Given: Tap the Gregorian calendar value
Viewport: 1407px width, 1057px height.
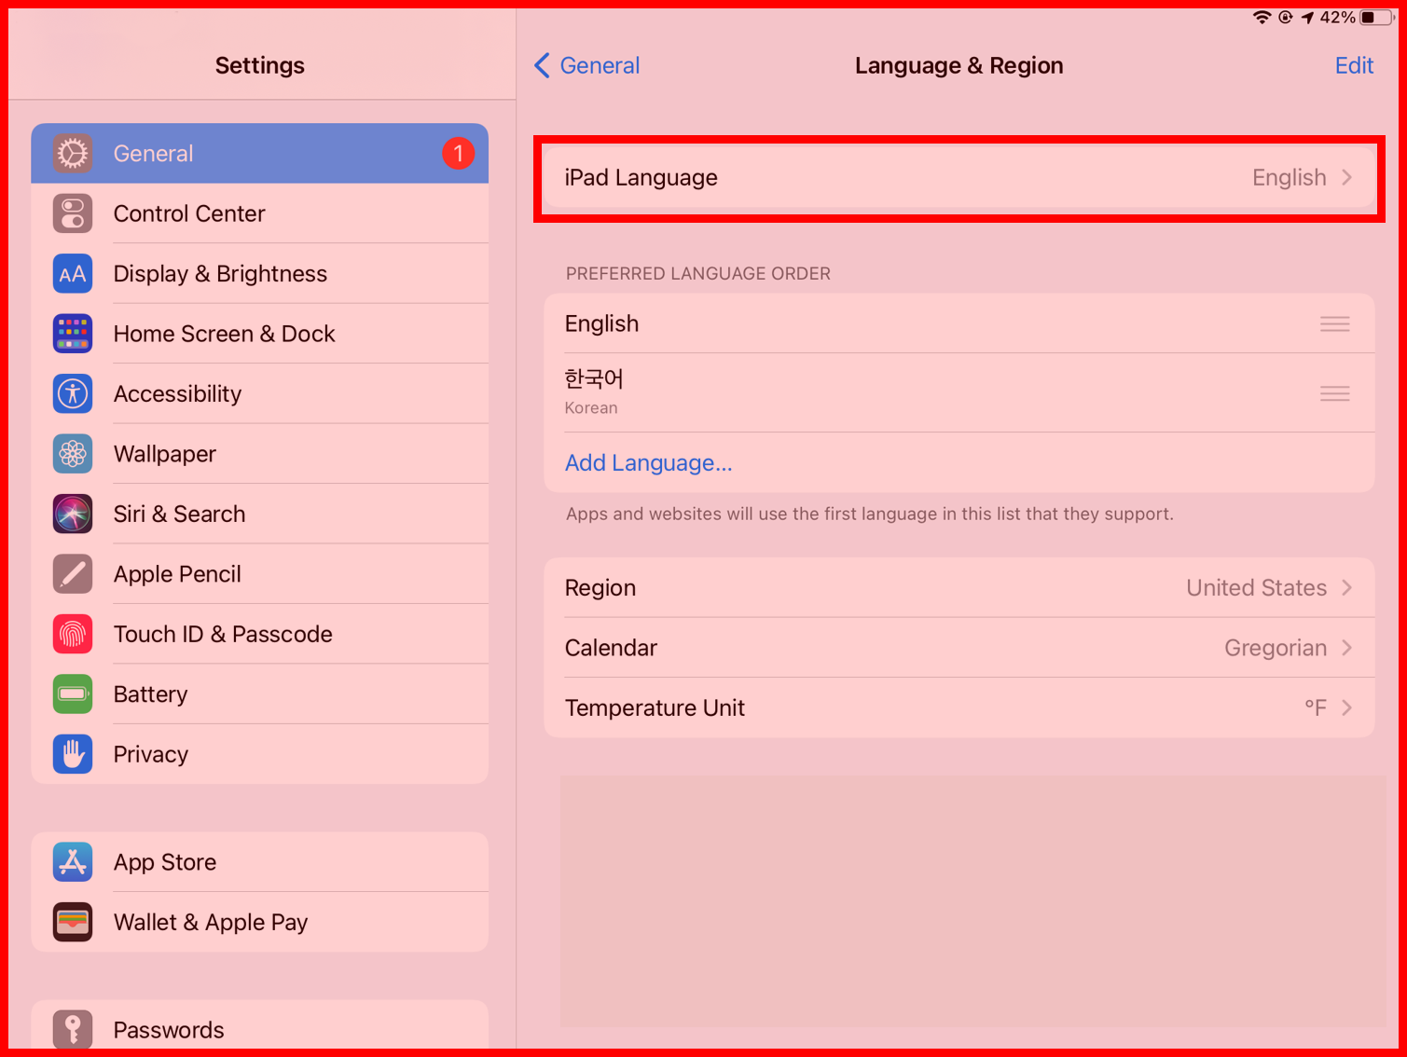Looking at the screenshot, I should [x=1276, y=648].
